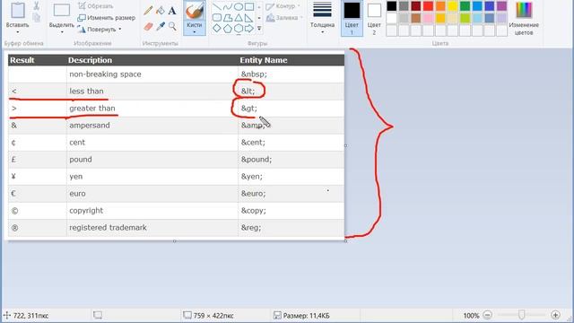This screenshot has width=574, height=323.
Task: Open the Brushes (Кисти) dropdown arrow
Action: [195, 32]
